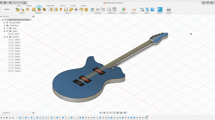Select Sketch8 in the browser tree
Image resolution: width=215 pixels, height=120 pixels.
17,60
